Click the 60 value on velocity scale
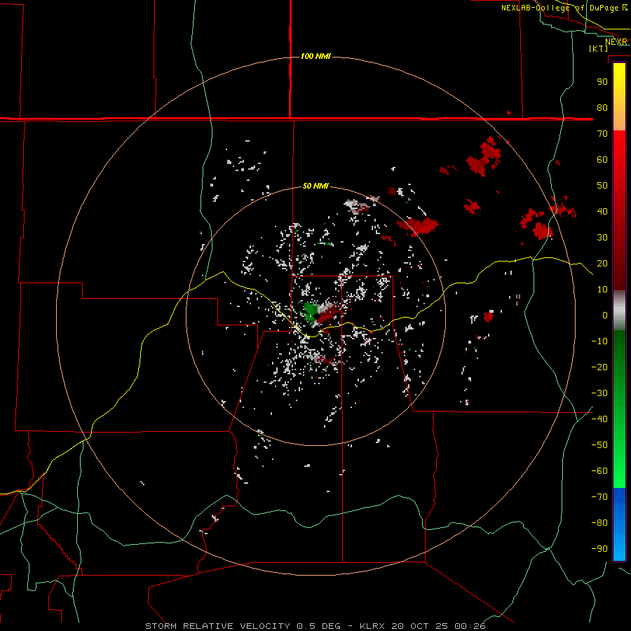Viewport: 631px width, 631px height. (x=602, y=160)
